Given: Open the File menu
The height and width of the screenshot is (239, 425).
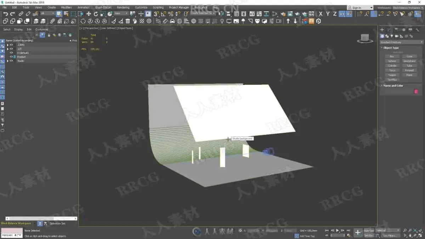Looking at the screenshot, I should [x=5, y=7].
